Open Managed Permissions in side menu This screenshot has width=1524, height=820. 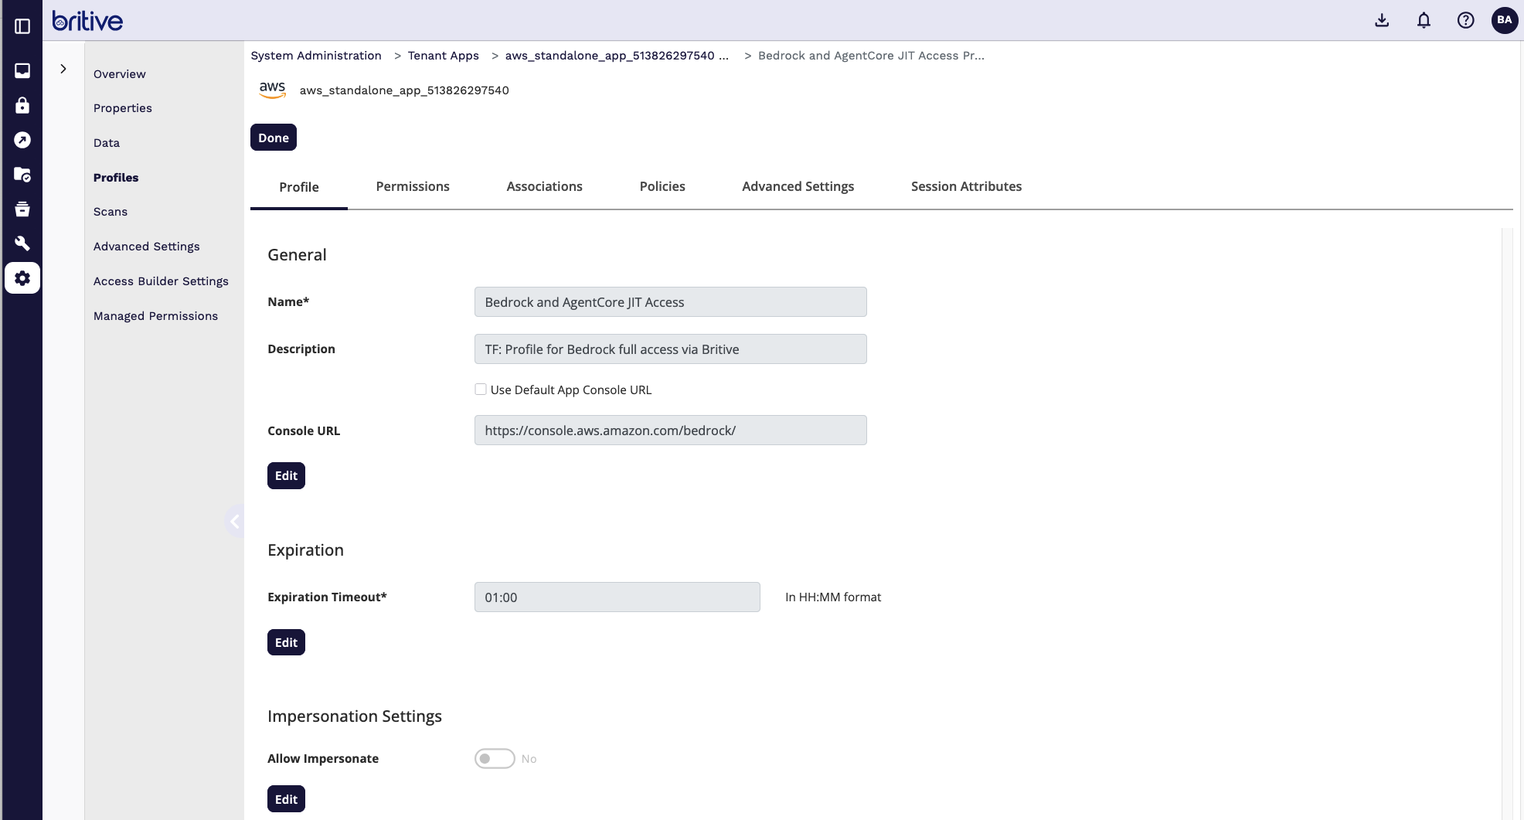click(x=155, y=316)
